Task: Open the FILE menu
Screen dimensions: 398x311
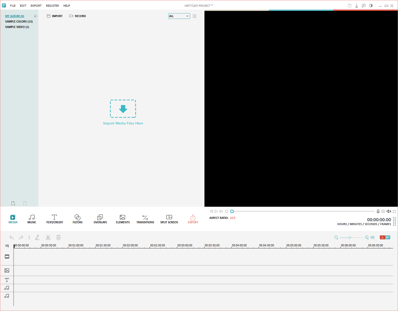Action: coord(13,6)
